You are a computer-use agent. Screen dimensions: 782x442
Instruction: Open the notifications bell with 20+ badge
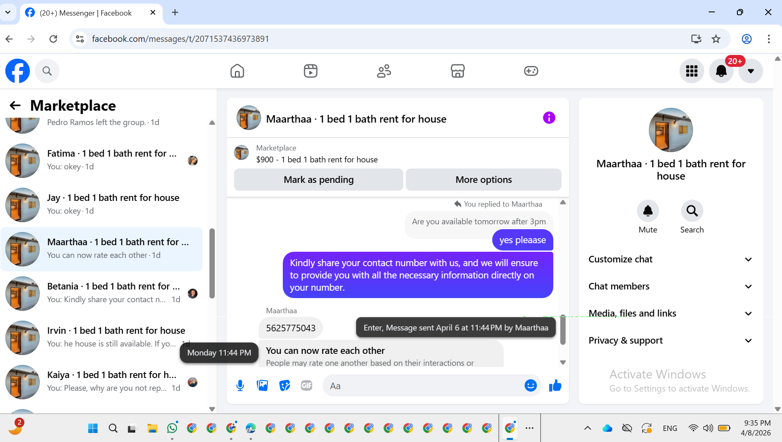tap(721, 71)
